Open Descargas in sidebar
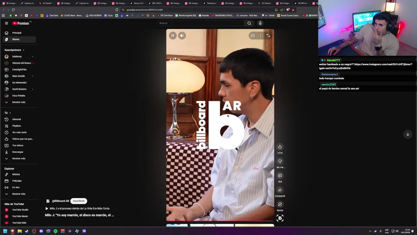 [19, 152]
